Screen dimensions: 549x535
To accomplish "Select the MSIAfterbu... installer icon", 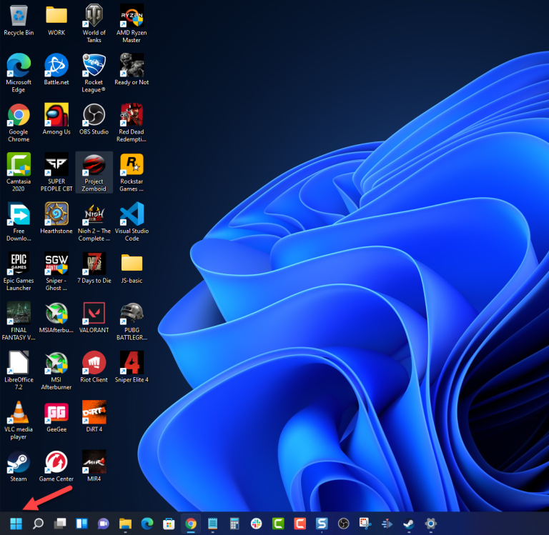I will click(56, 318).
